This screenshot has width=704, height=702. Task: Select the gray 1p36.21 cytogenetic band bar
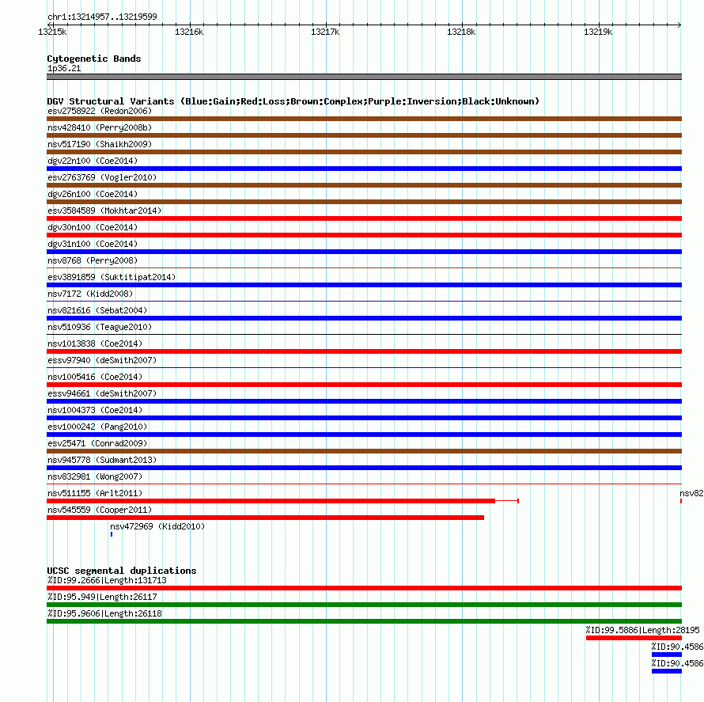[364, 77]
